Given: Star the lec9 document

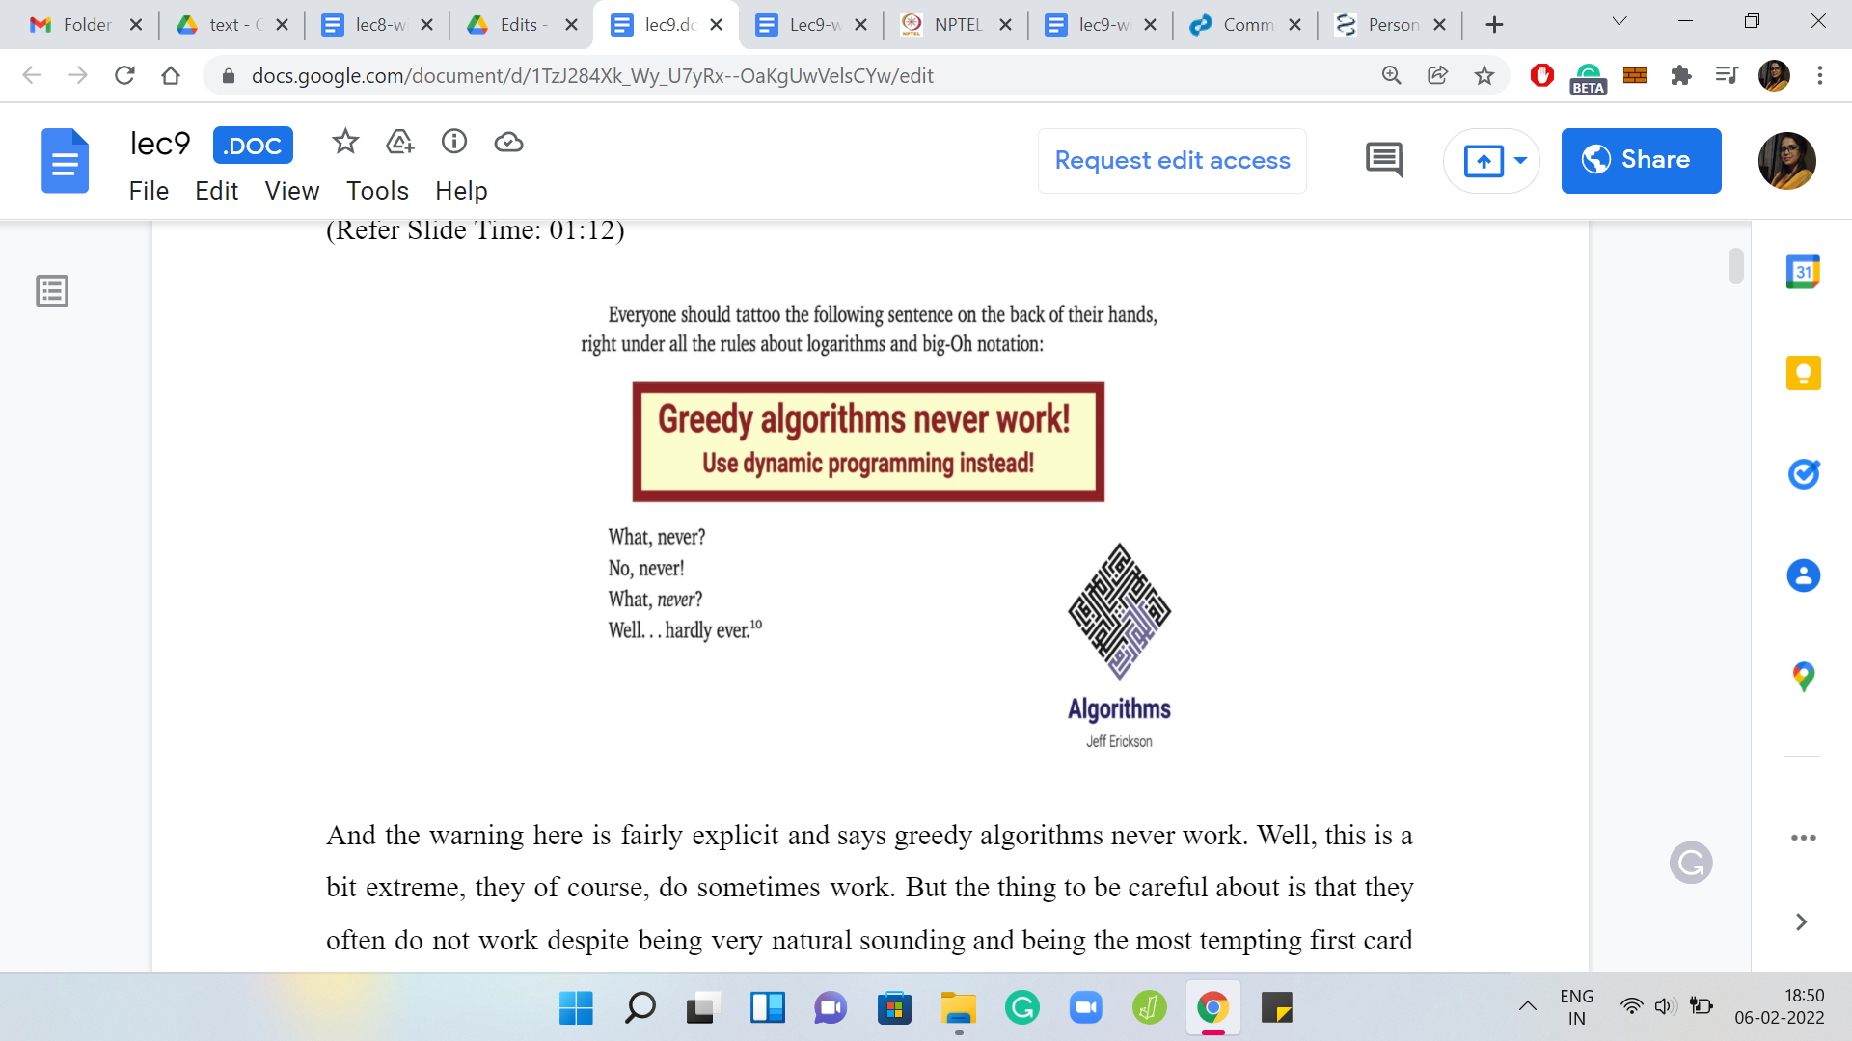Looking at the screenshot, I should 344,143.
